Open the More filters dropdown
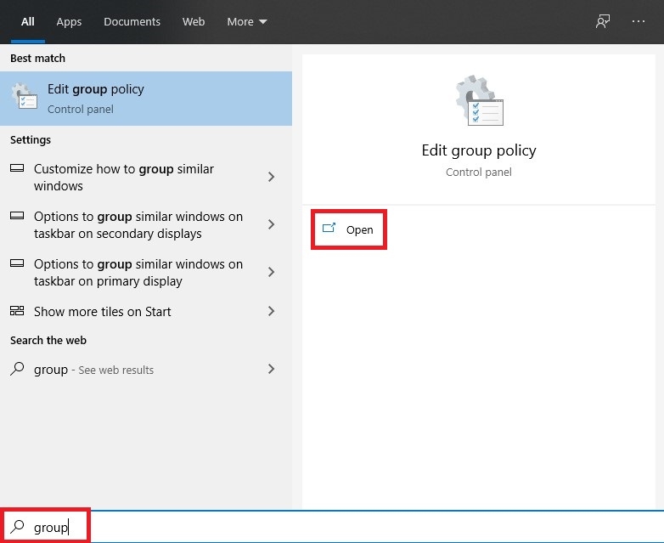This screenshot has width=664, height=543. click(x=247, y=21)
